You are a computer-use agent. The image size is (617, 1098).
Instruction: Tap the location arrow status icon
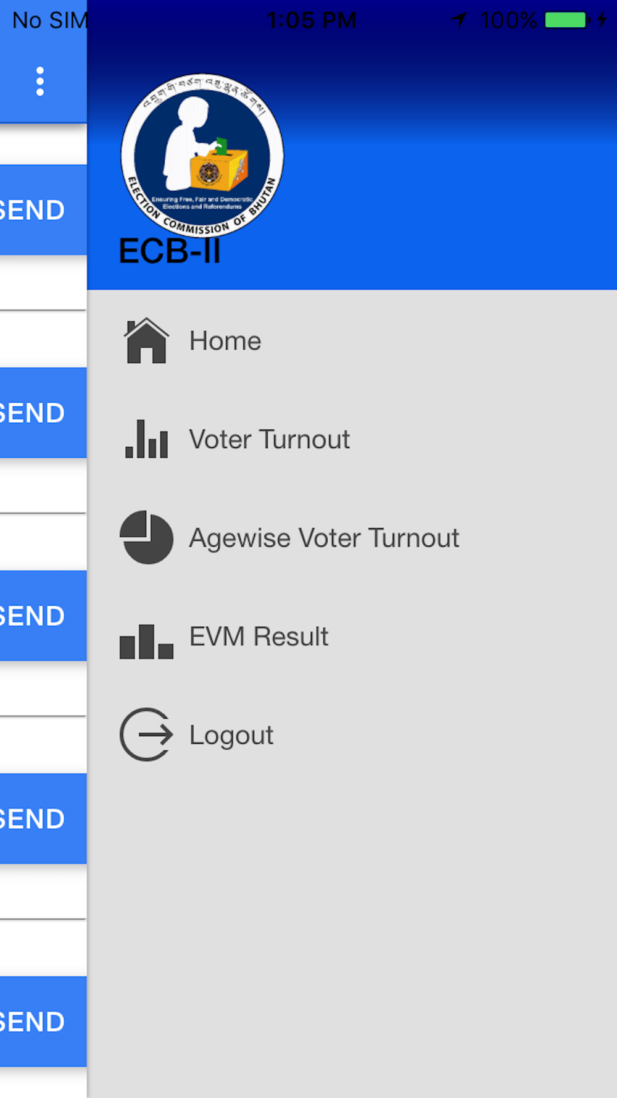pyautogui.click(x=458, y=20)
